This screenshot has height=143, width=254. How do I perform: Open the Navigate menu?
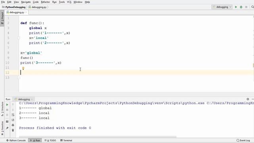tap(26, 2)
